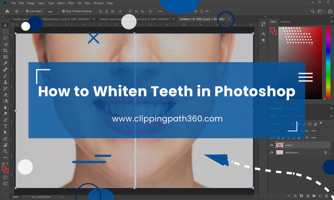Click the Home icon in options bar
Image resolution: width=334 pixels, height=200 pixels.
7,11
